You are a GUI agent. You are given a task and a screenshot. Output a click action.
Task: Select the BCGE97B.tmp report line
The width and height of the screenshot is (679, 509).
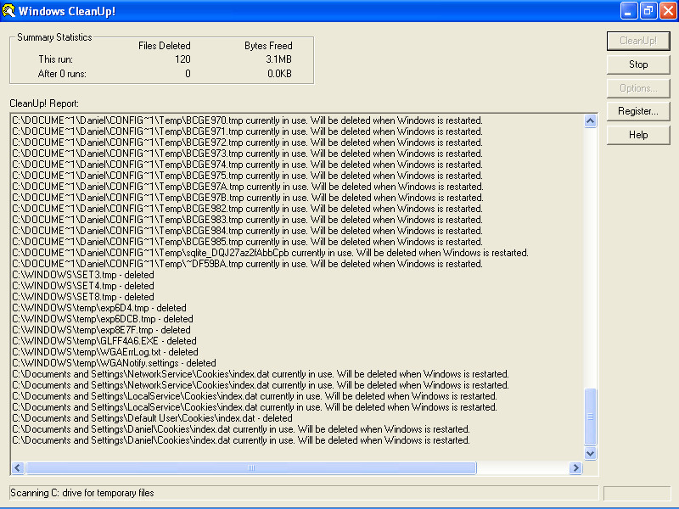pyautogui.click(x=248, y=198)
